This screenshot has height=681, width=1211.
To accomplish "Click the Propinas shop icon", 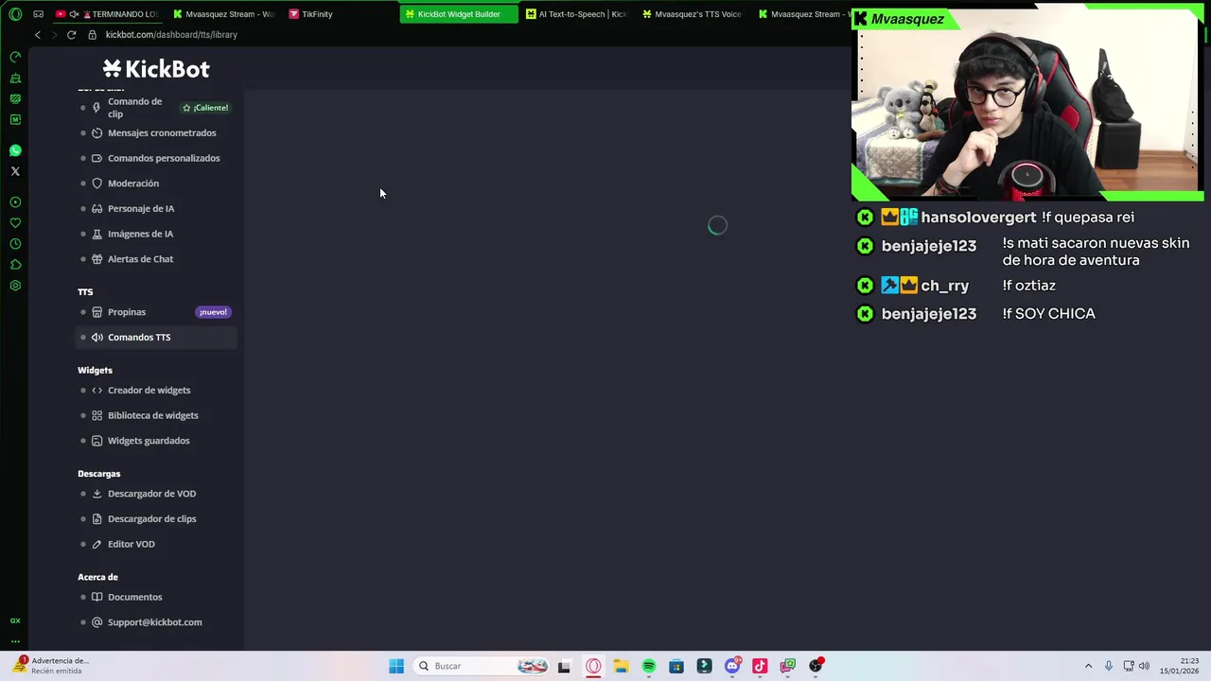I will (97, 312).
